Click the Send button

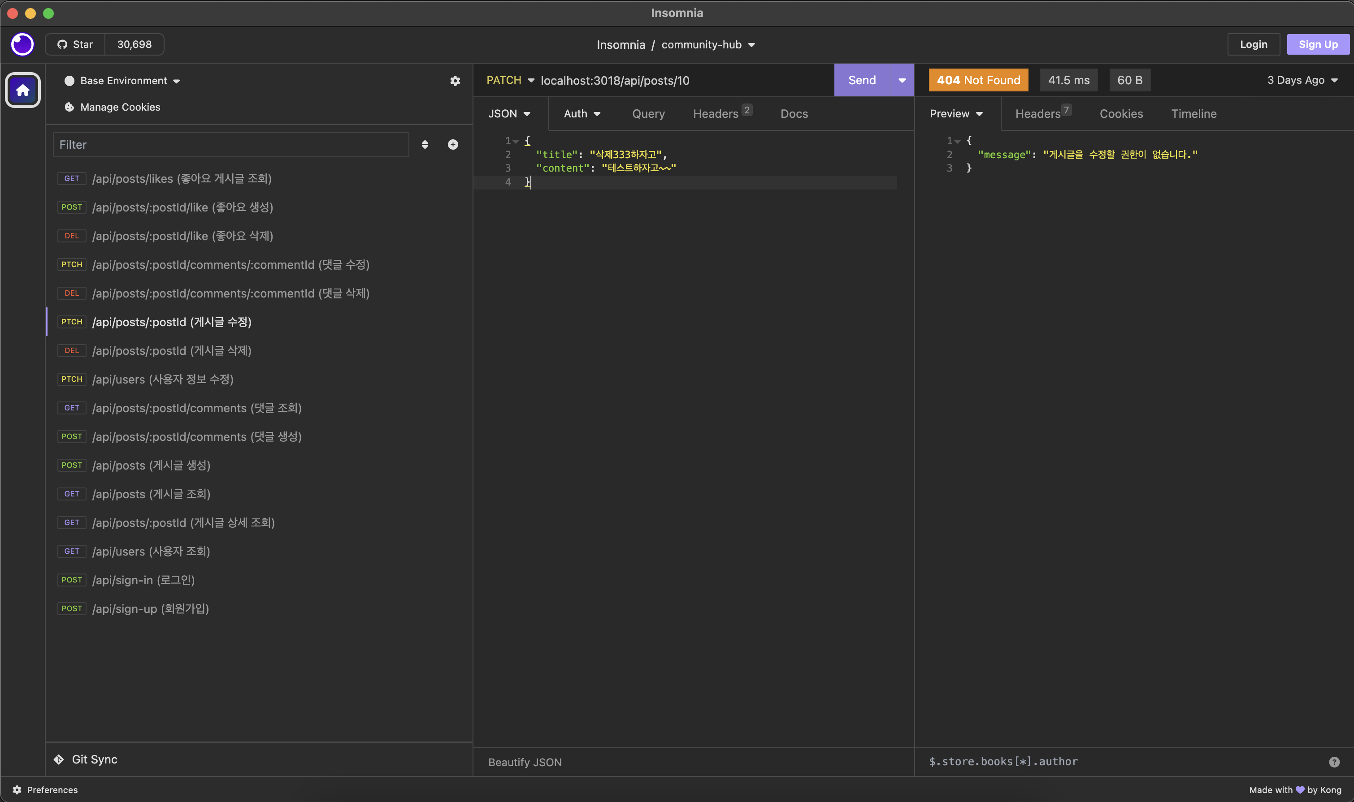(862, 81)
